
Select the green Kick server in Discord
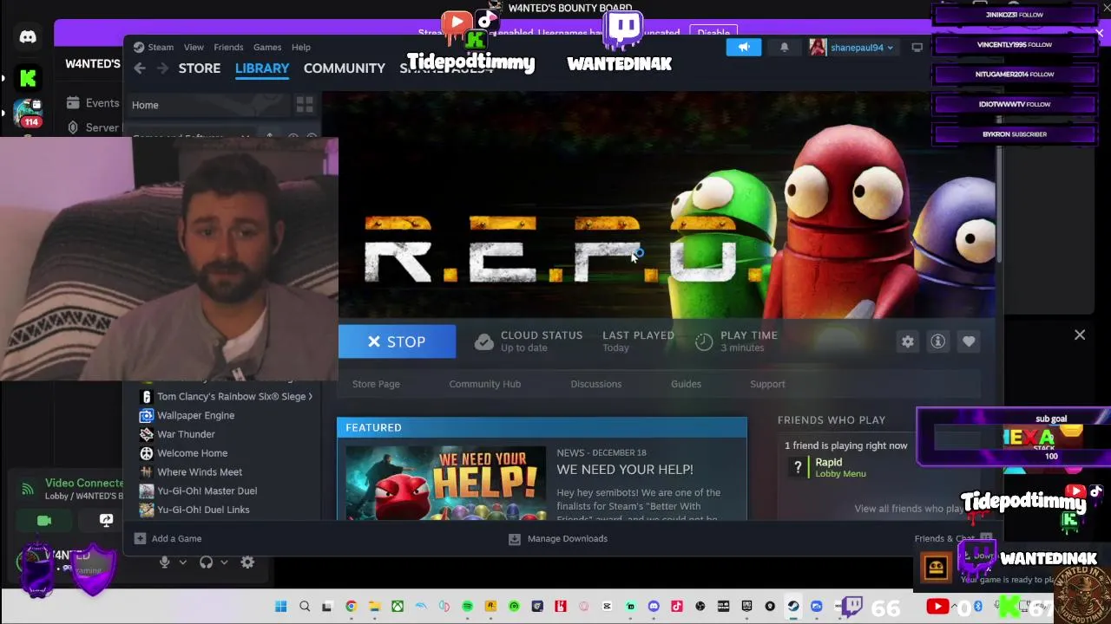coord(28,79)
